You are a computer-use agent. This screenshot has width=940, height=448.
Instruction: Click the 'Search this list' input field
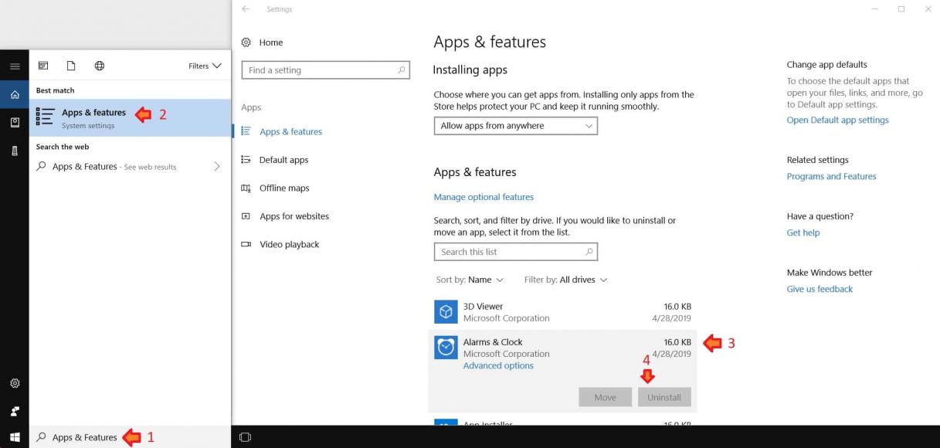click(515, 251)
